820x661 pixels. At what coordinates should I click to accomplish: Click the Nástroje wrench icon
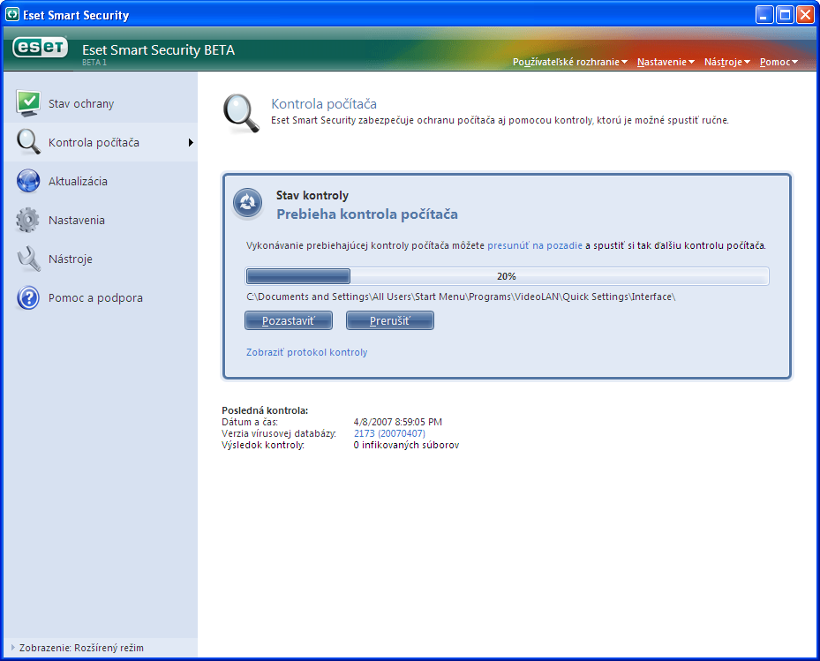tap(28, 259)
